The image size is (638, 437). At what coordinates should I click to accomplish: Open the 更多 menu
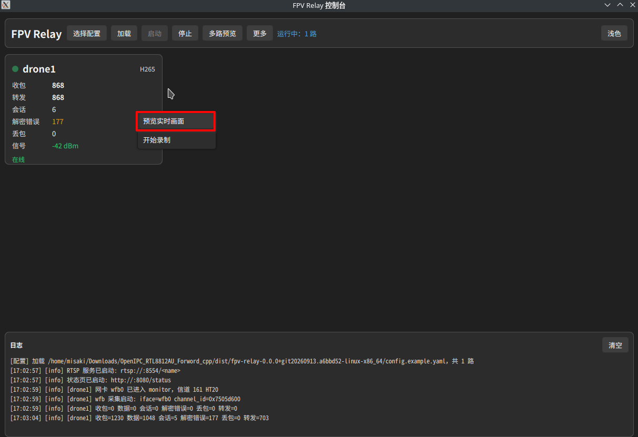pos(260,33)
